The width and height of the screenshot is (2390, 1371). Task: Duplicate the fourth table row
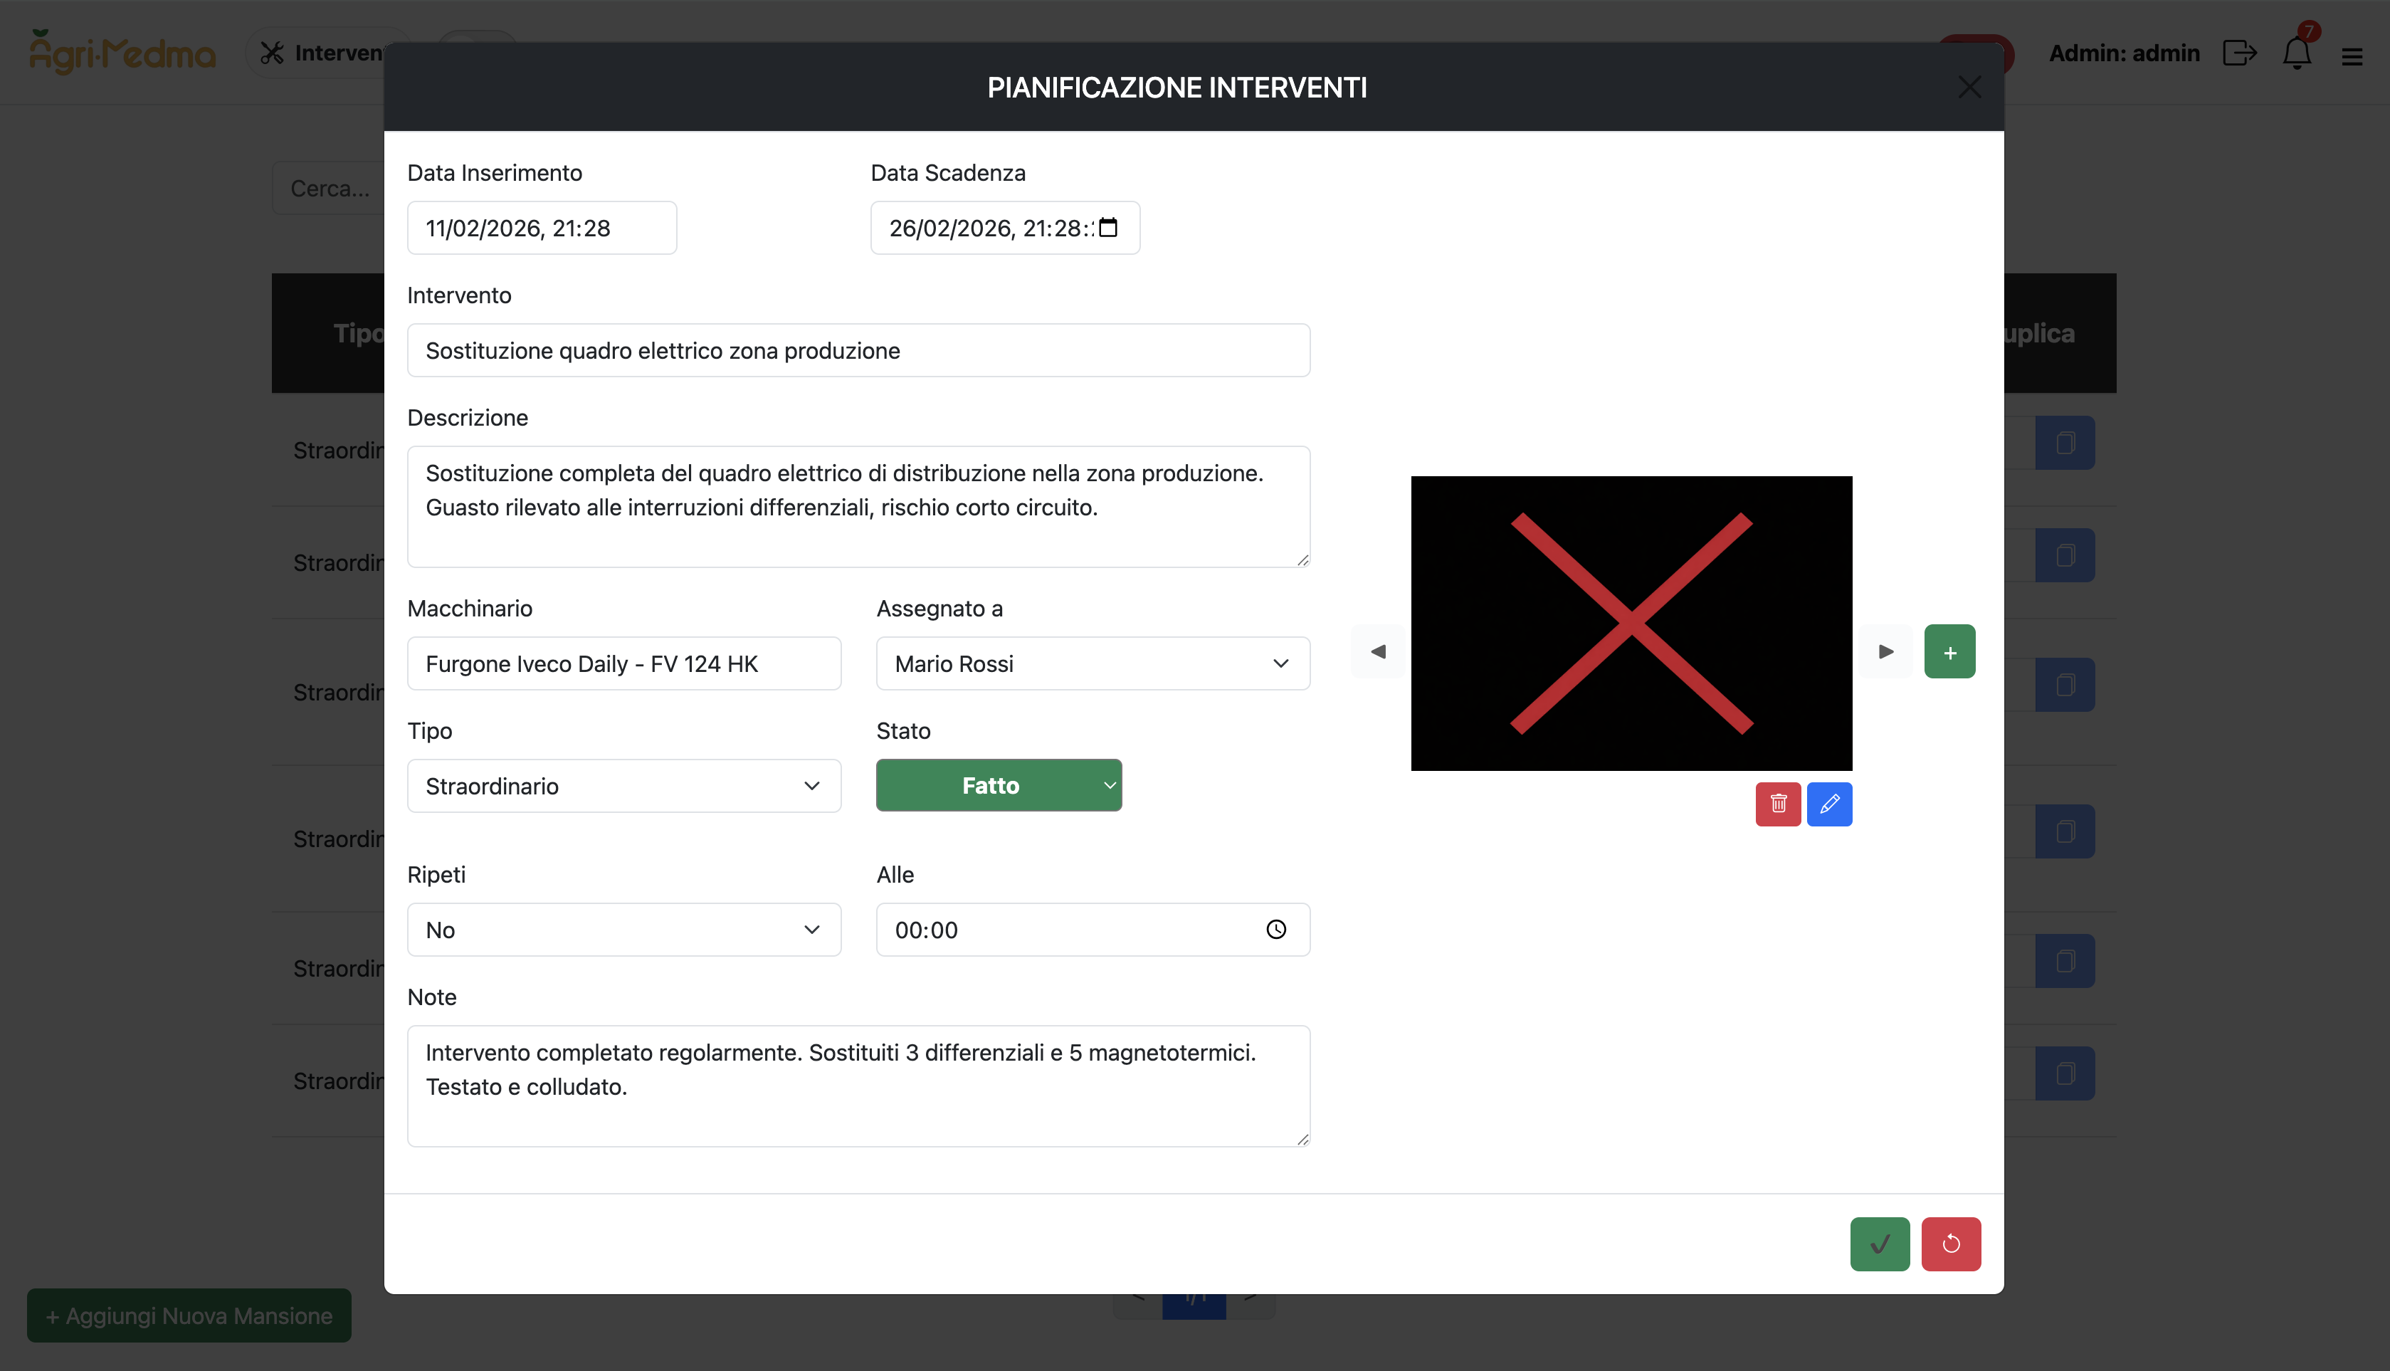(x=2065, y=831)
